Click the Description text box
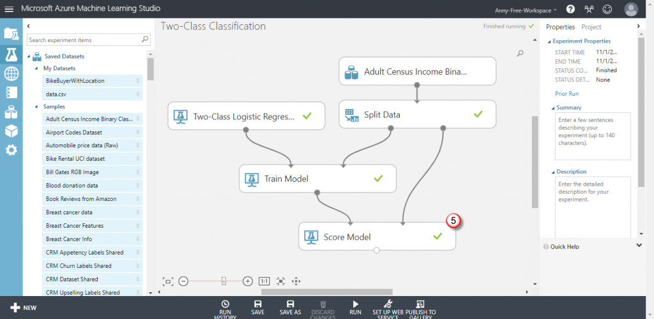This screenshot has width=654, height=319. 593,207
